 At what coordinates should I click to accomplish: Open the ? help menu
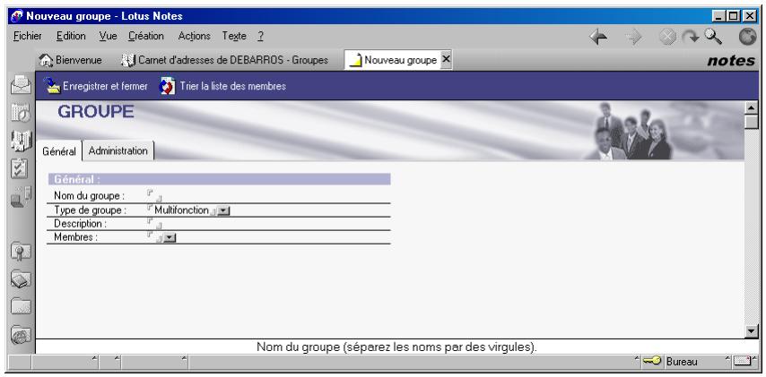[260, 36]
